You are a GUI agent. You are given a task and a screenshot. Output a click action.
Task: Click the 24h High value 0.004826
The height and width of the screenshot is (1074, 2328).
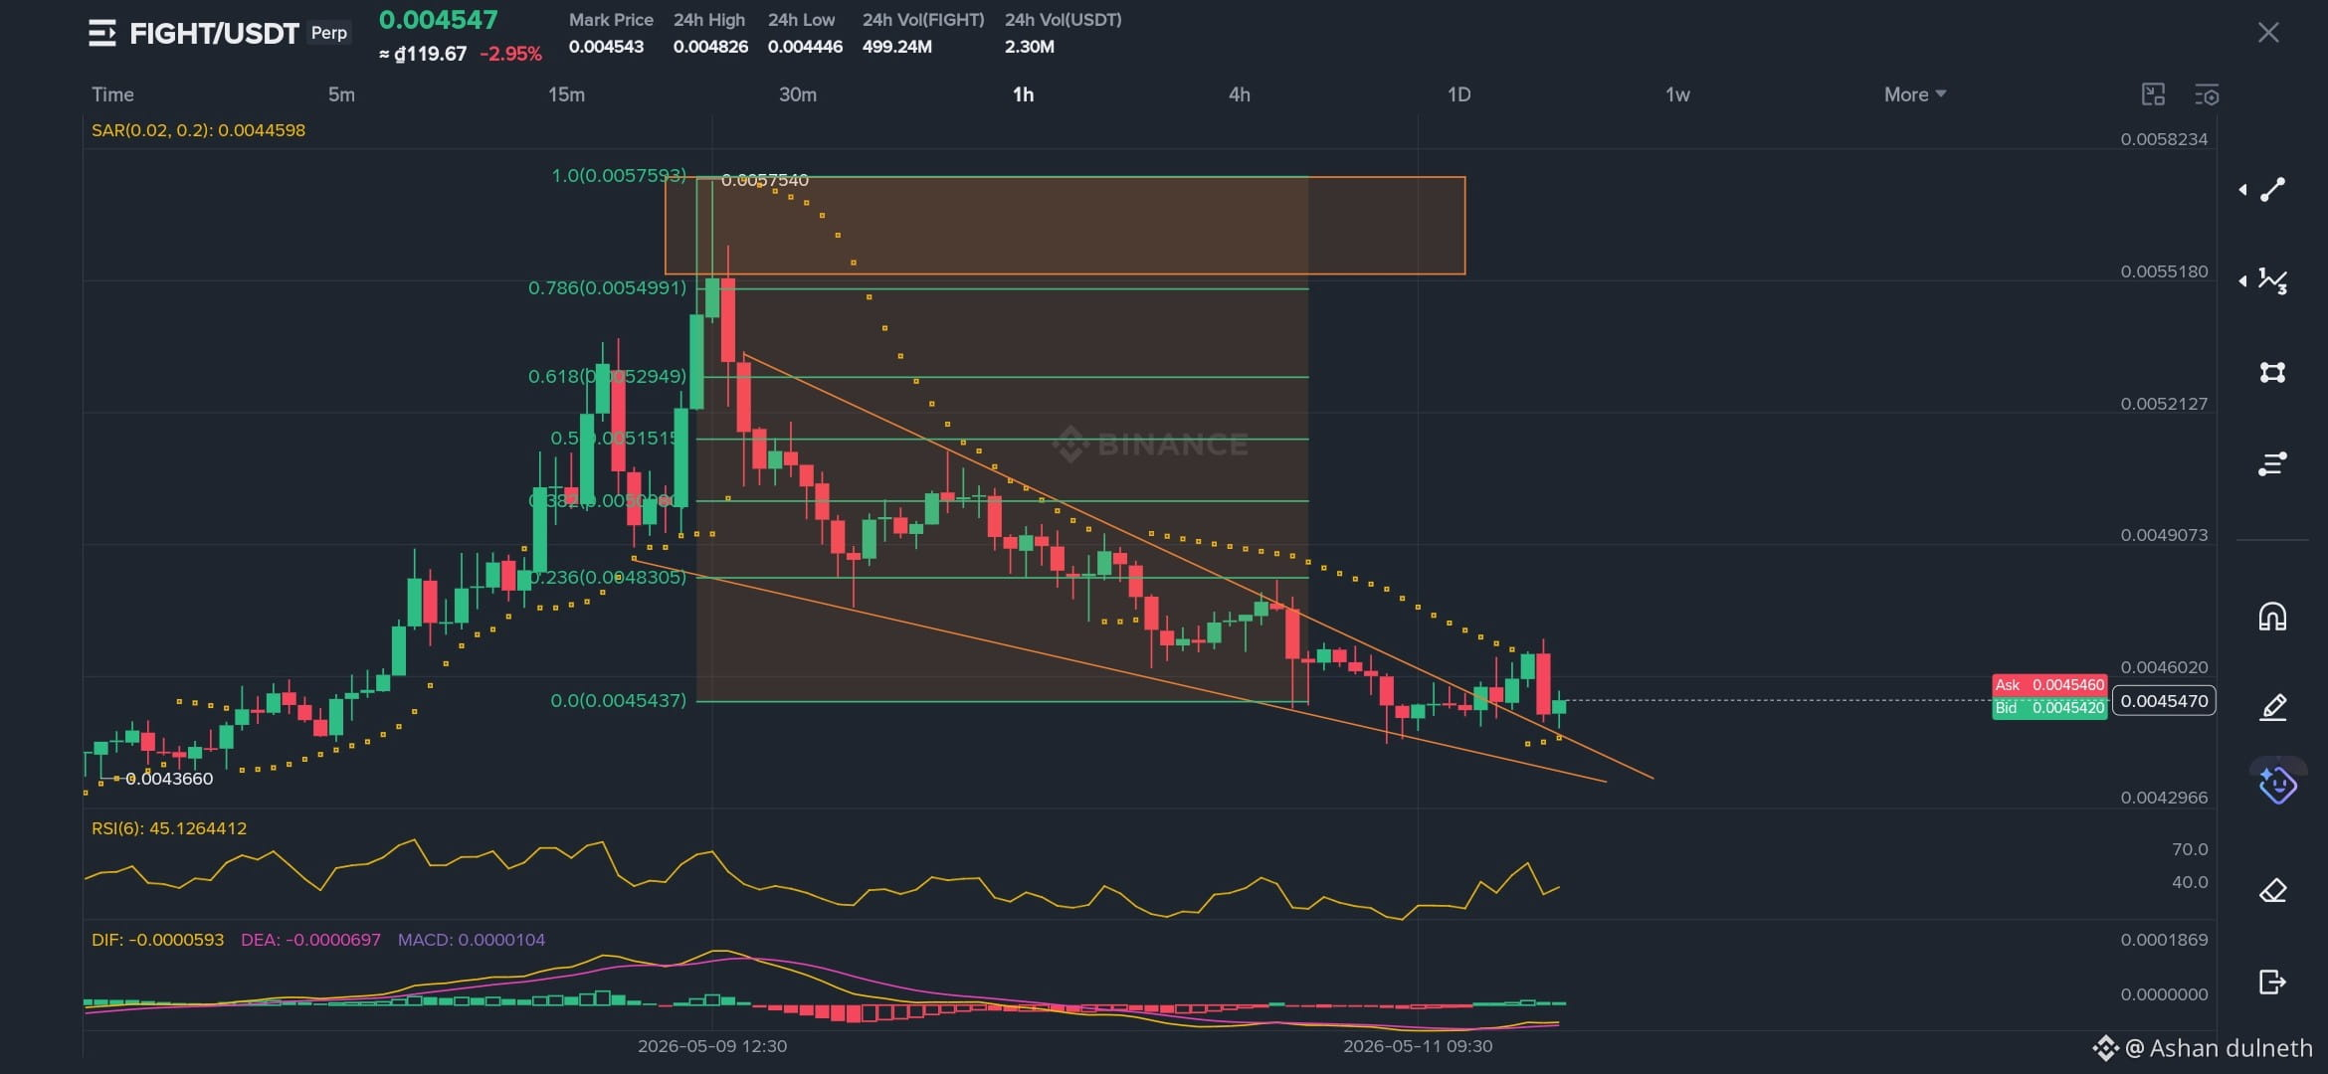710,47
